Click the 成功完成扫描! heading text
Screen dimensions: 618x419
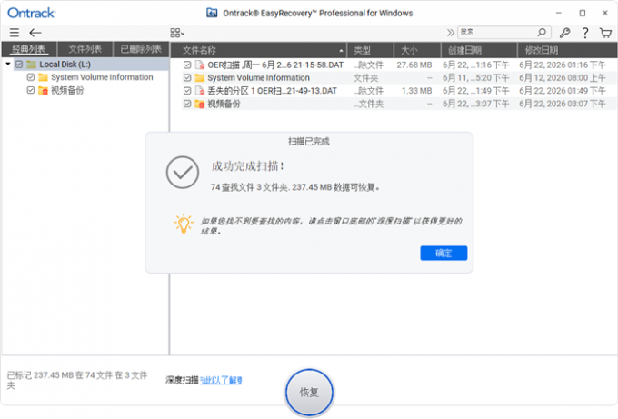pyautogui.click(x=247, y=166)
